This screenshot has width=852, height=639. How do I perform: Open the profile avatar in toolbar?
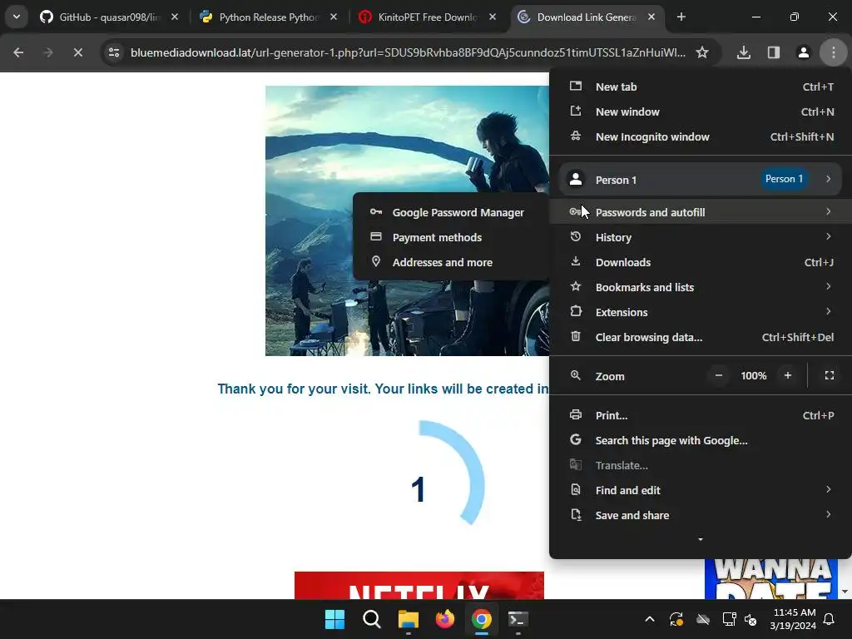point(803,52)
